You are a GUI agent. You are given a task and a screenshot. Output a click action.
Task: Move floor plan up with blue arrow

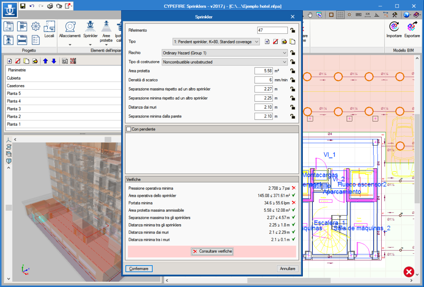[45, 61]
